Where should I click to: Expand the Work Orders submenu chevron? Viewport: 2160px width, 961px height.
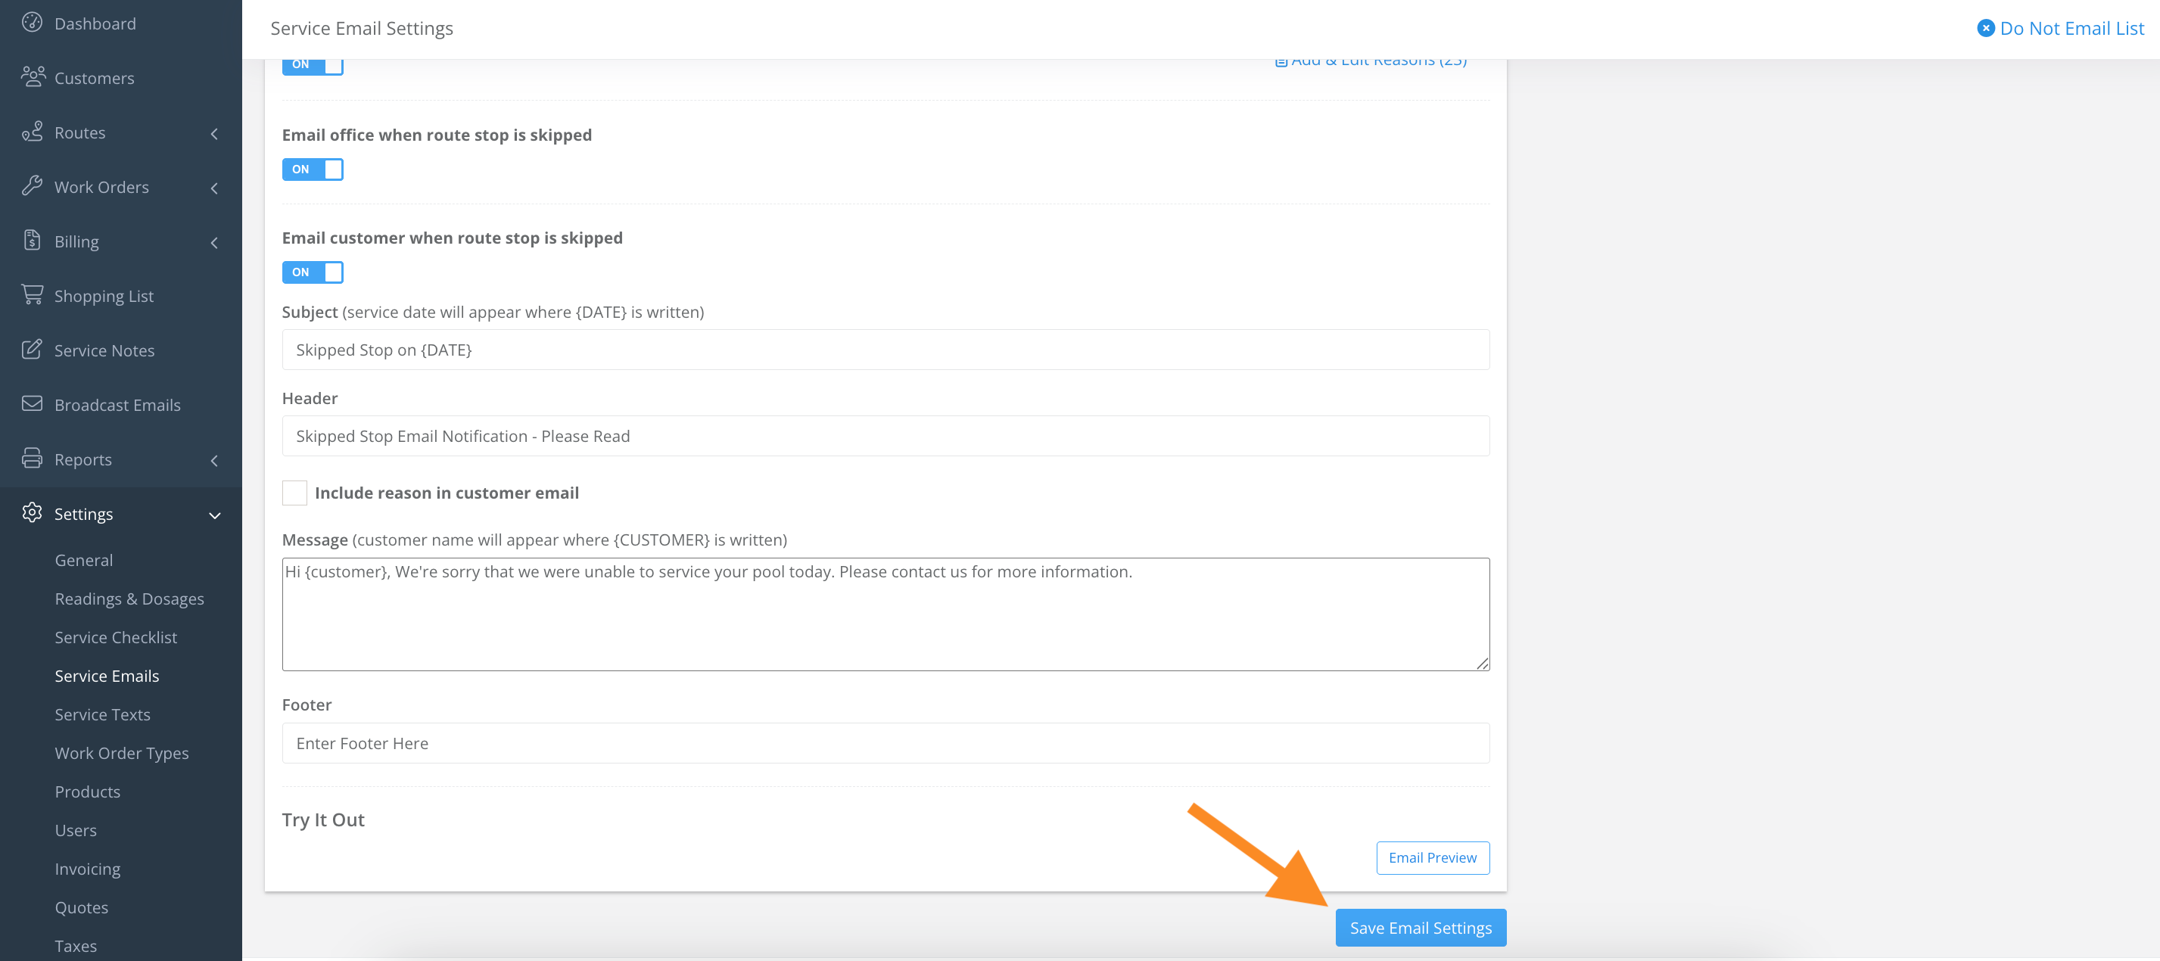pyautogui.click(x=215, y=188)
